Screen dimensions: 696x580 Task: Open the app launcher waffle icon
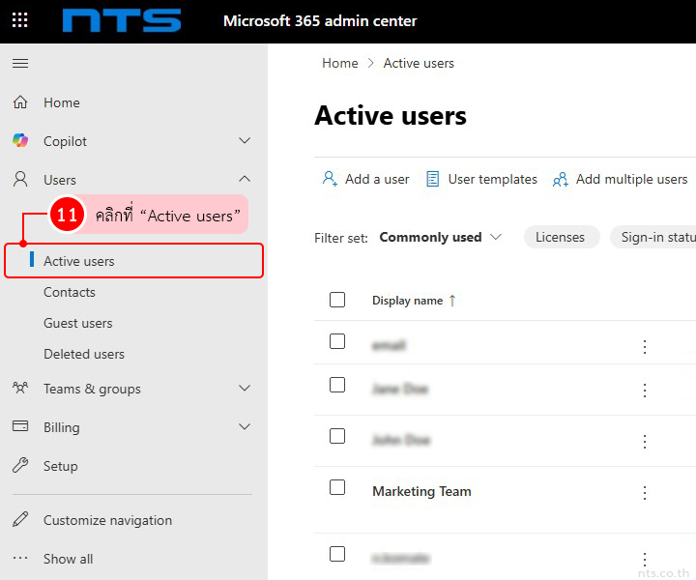(x=19, y=20)
